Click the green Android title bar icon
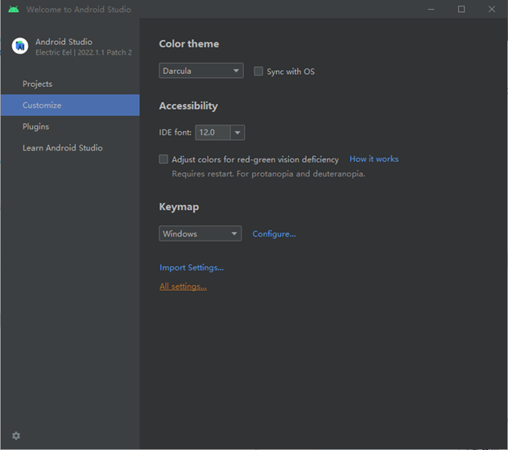508x450 pixels. click(x=14, y=10)
